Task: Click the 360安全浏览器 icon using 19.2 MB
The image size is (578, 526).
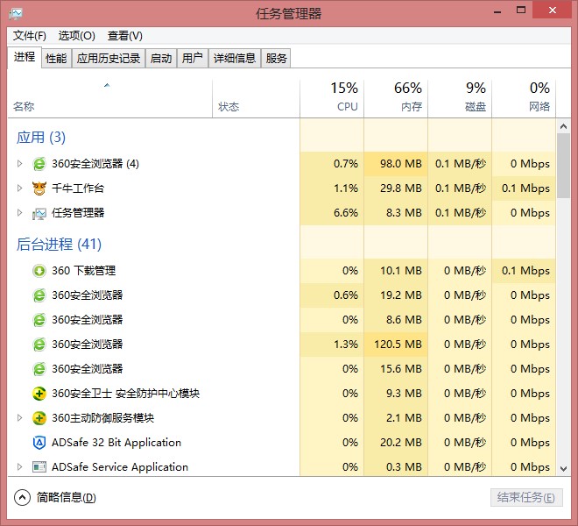Action: 39,295
